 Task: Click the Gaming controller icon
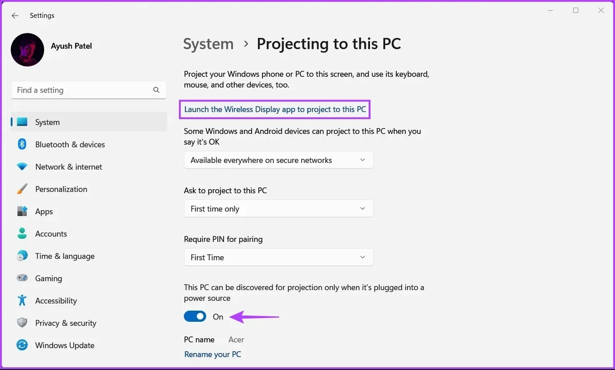22,278
